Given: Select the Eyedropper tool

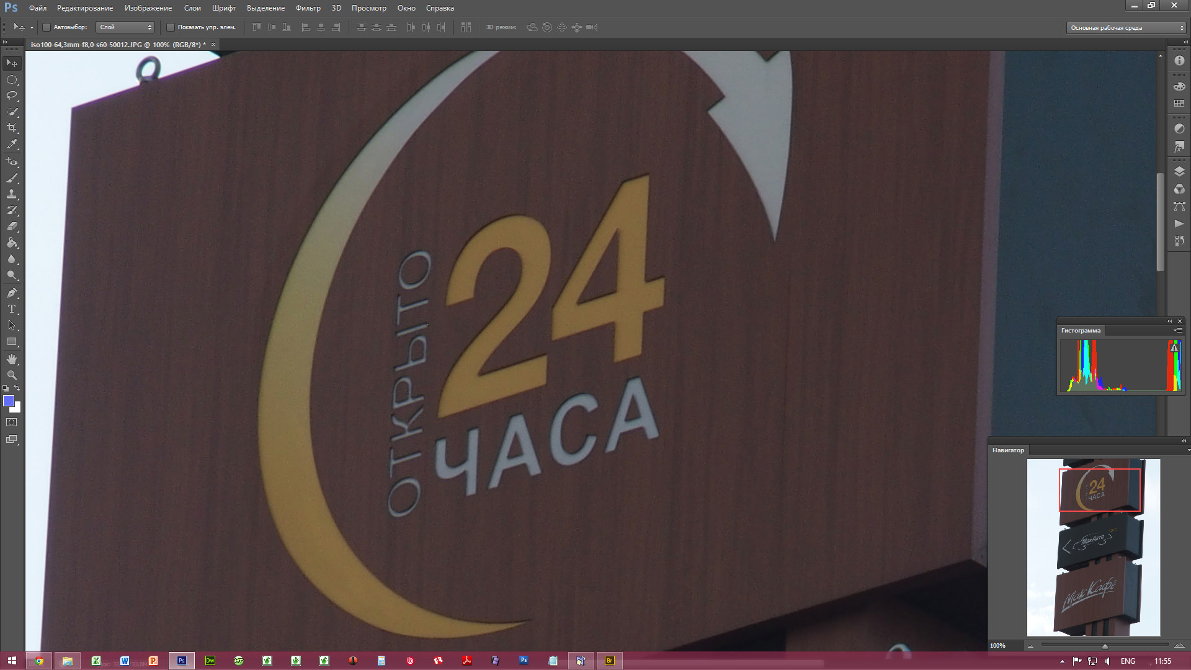Looking at the screenshot, I should [x=12, y=144].
